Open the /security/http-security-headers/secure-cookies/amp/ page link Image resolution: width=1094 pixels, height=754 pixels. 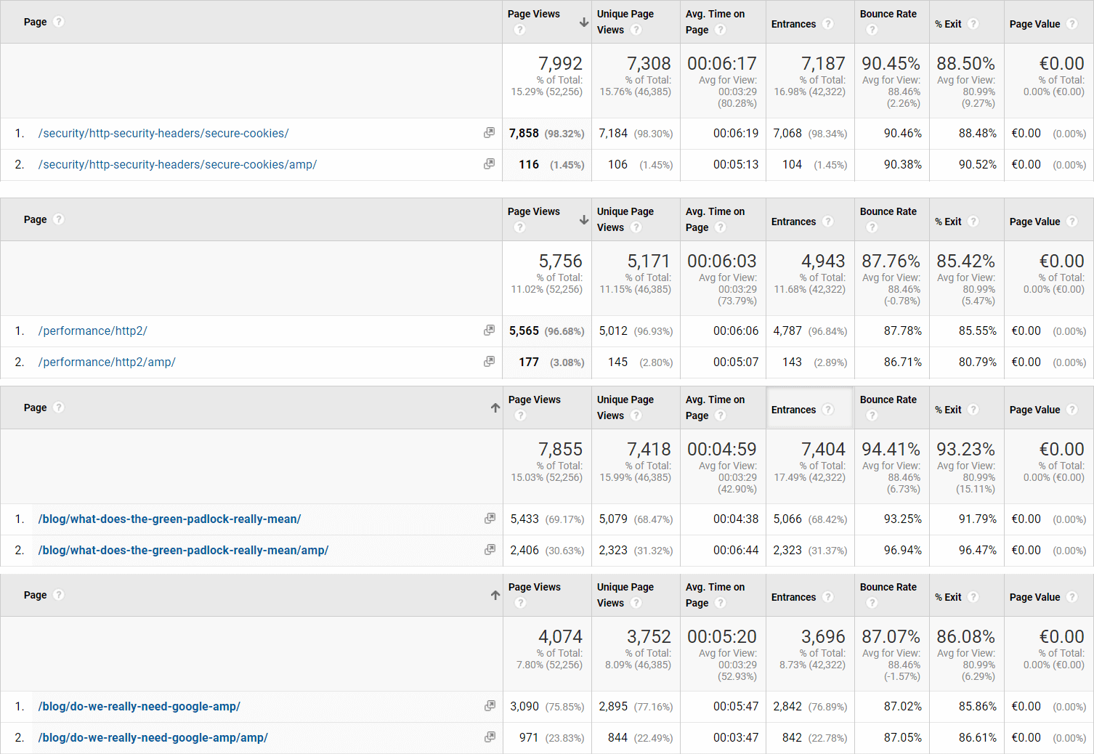click(177, 165)
